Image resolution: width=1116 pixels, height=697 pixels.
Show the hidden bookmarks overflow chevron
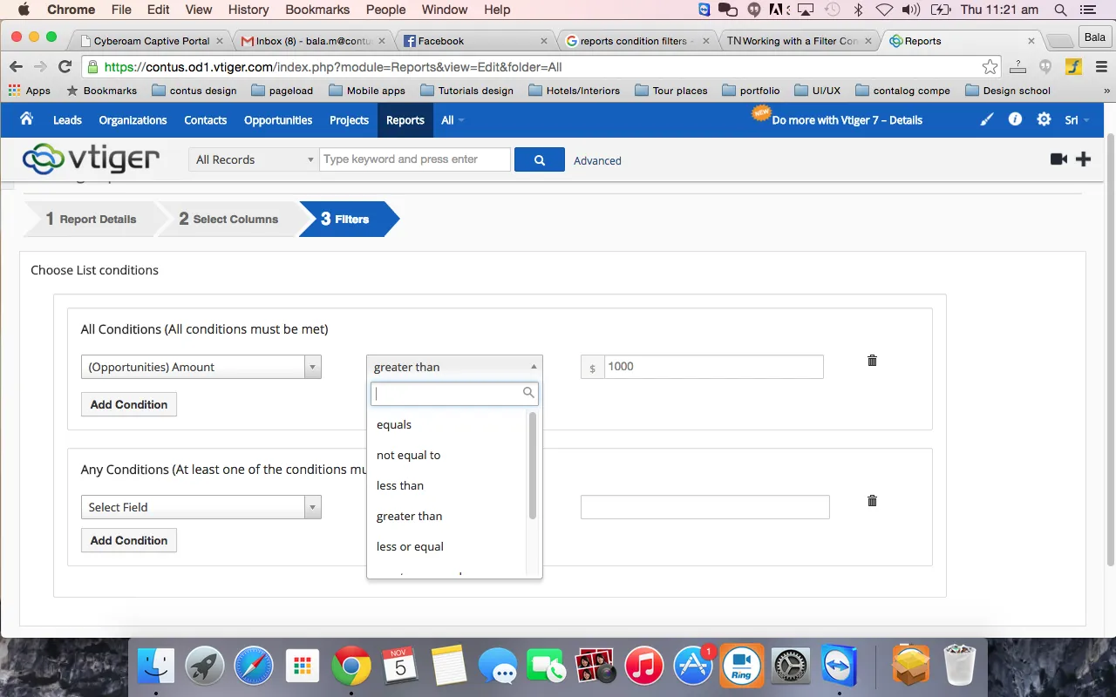pos(1106,91)
